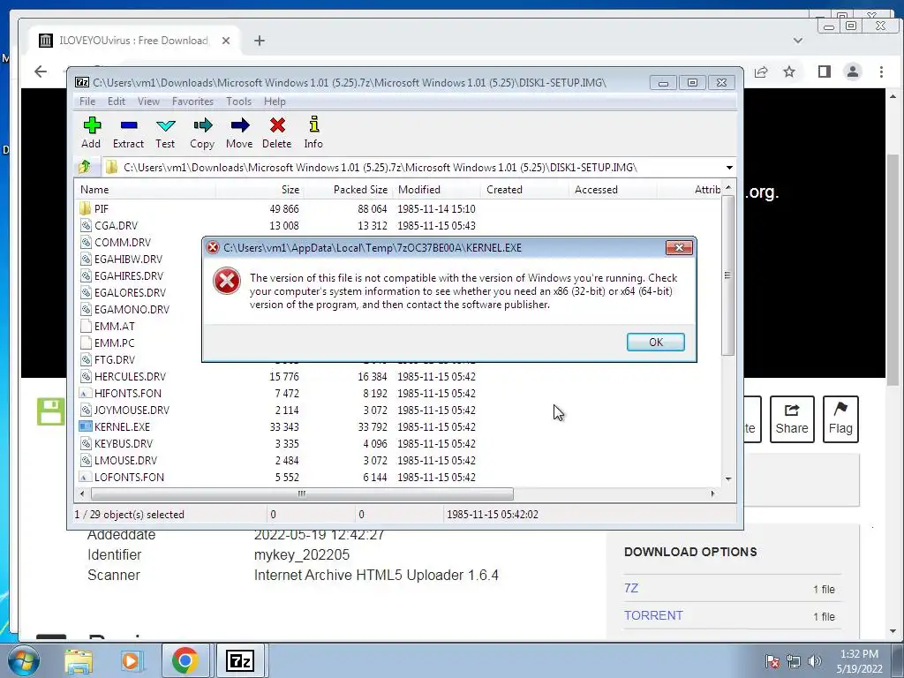Sort by Packed Size column header
Screen dimensions: 904x678
(348, 190)
